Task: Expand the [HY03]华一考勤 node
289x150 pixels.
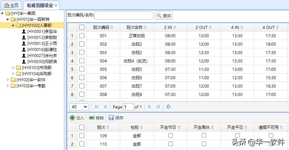Action: [8, 86]
